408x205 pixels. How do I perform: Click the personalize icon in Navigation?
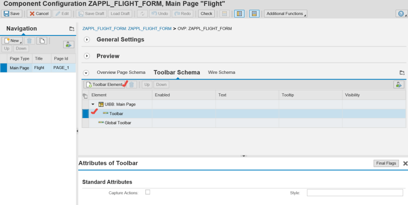pos(68,44)
